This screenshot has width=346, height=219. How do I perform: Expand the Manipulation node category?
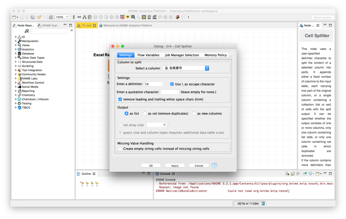(x=16, y=41)
